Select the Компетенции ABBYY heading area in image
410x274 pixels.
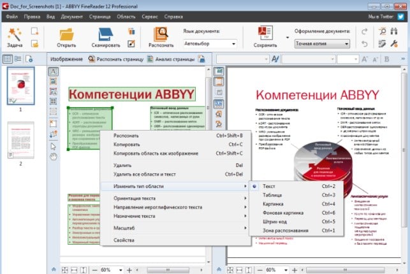click(x=132, y=94)
